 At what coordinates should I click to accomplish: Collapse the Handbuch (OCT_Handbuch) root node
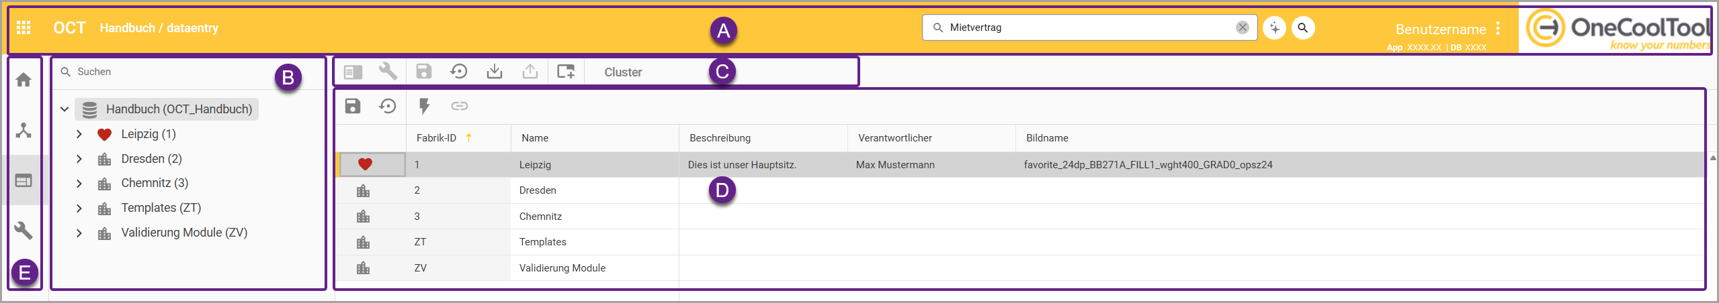pos(65,109)
